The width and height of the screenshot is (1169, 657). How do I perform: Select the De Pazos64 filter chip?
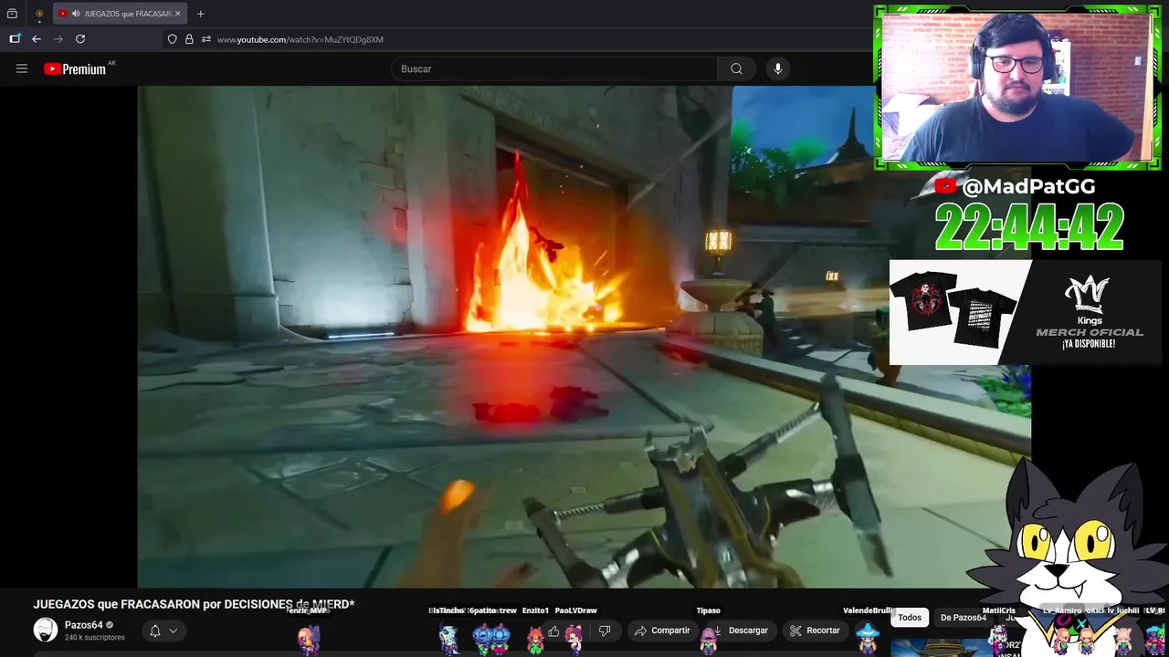point(964,618)
